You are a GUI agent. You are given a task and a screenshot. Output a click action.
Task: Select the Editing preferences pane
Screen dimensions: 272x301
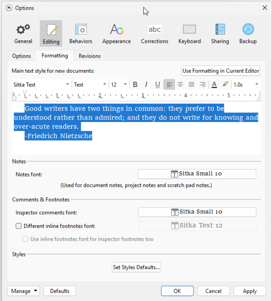tap(51, 34)
